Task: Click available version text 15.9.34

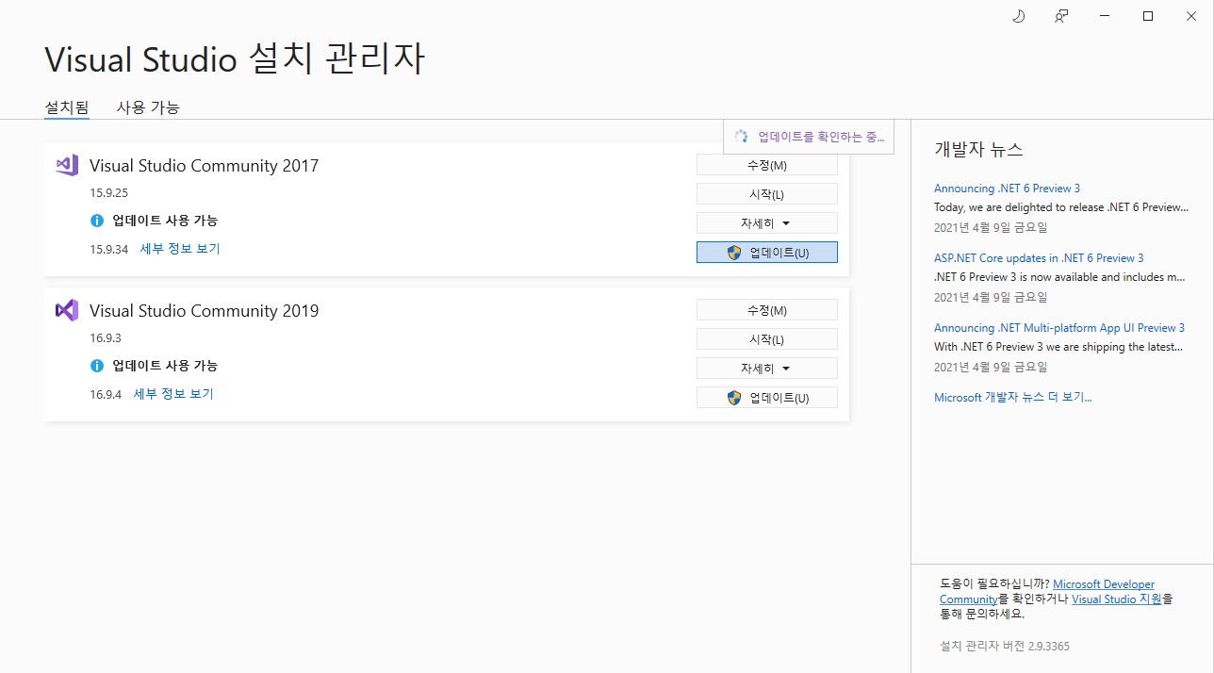Action: [109, 250]
